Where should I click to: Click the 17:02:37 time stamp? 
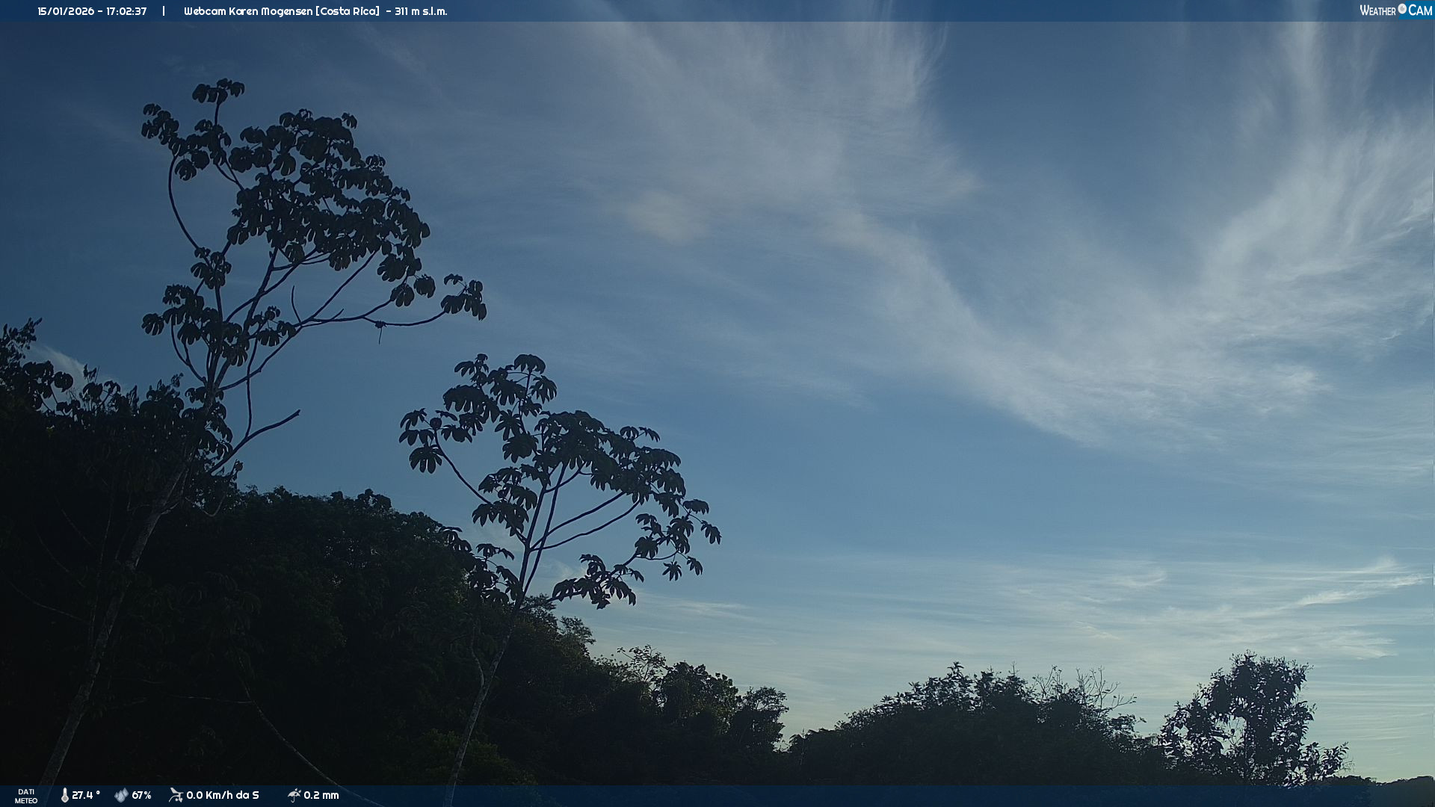(x=126, y=11)
